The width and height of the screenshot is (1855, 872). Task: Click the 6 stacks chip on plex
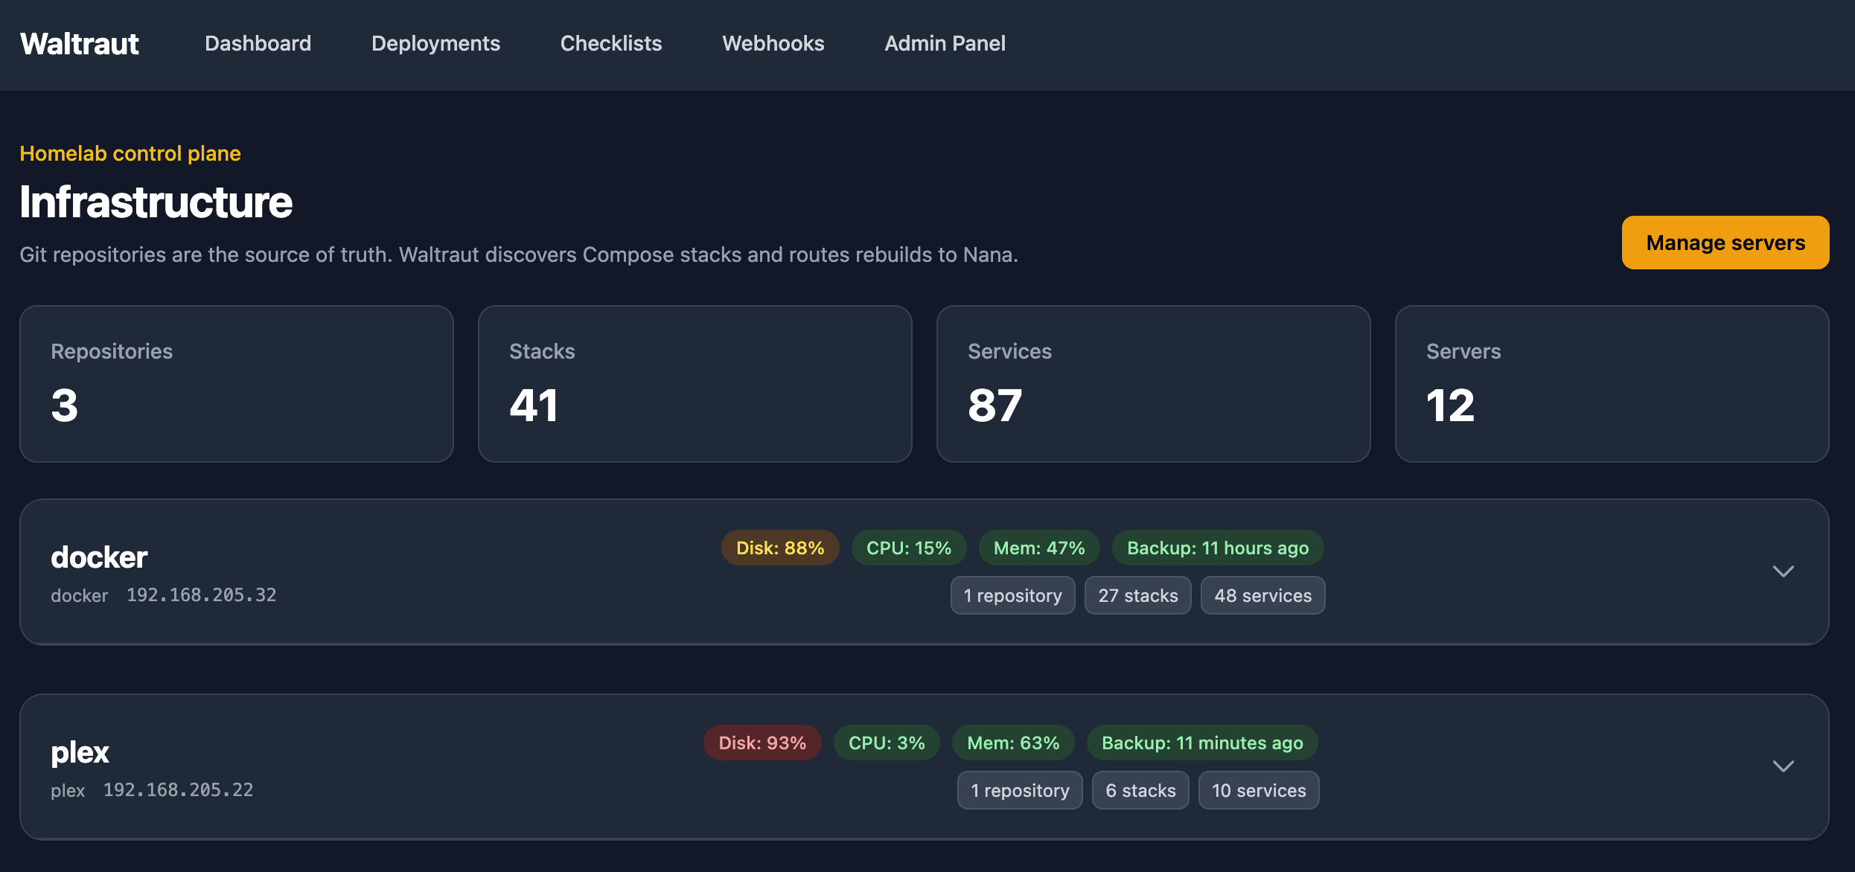[1140, 790]
